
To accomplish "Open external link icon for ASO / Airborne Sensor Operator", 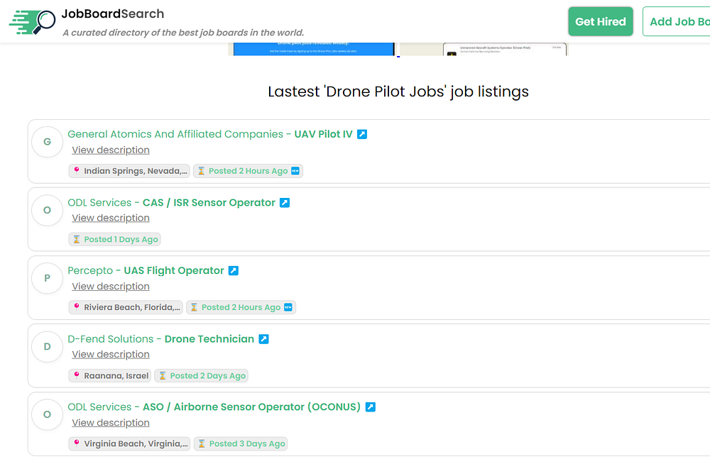I will (x=371, y=407).
